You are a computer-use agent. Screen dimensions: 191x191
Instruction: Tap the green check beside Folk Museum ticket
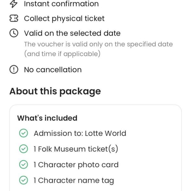[24, 149]
